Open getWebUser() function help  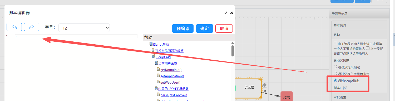click(x=170, y=82)
